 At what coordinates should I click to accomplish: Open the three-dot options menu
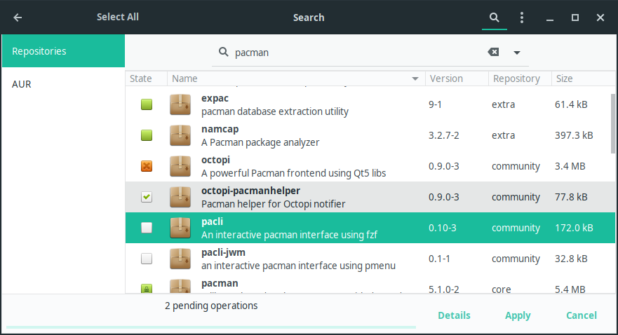pyautogui.click(x=522, y=18)
